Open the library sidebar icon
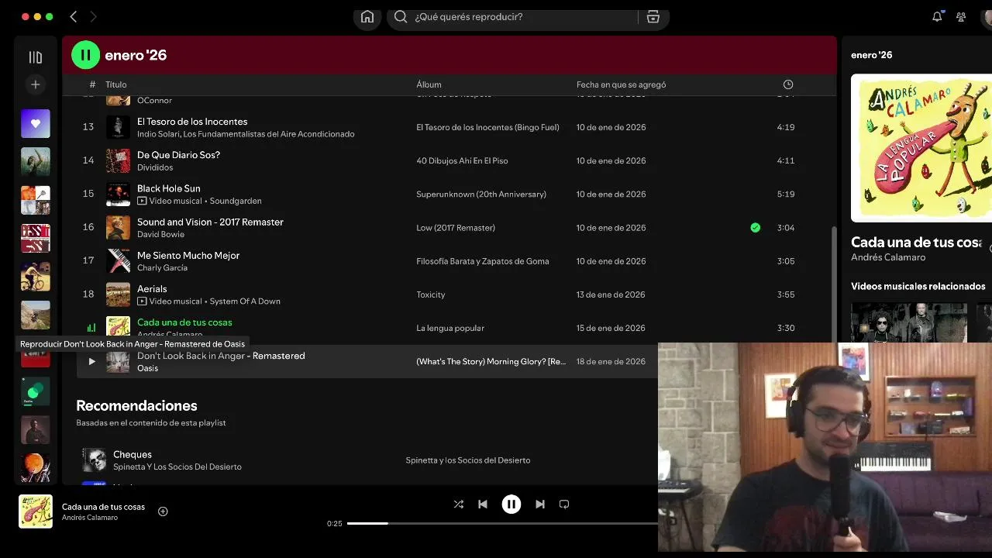 [36, 57]
